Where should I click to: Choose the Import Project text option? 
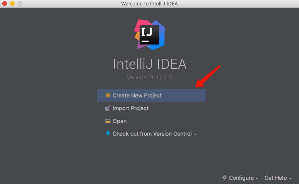(130, 108)
